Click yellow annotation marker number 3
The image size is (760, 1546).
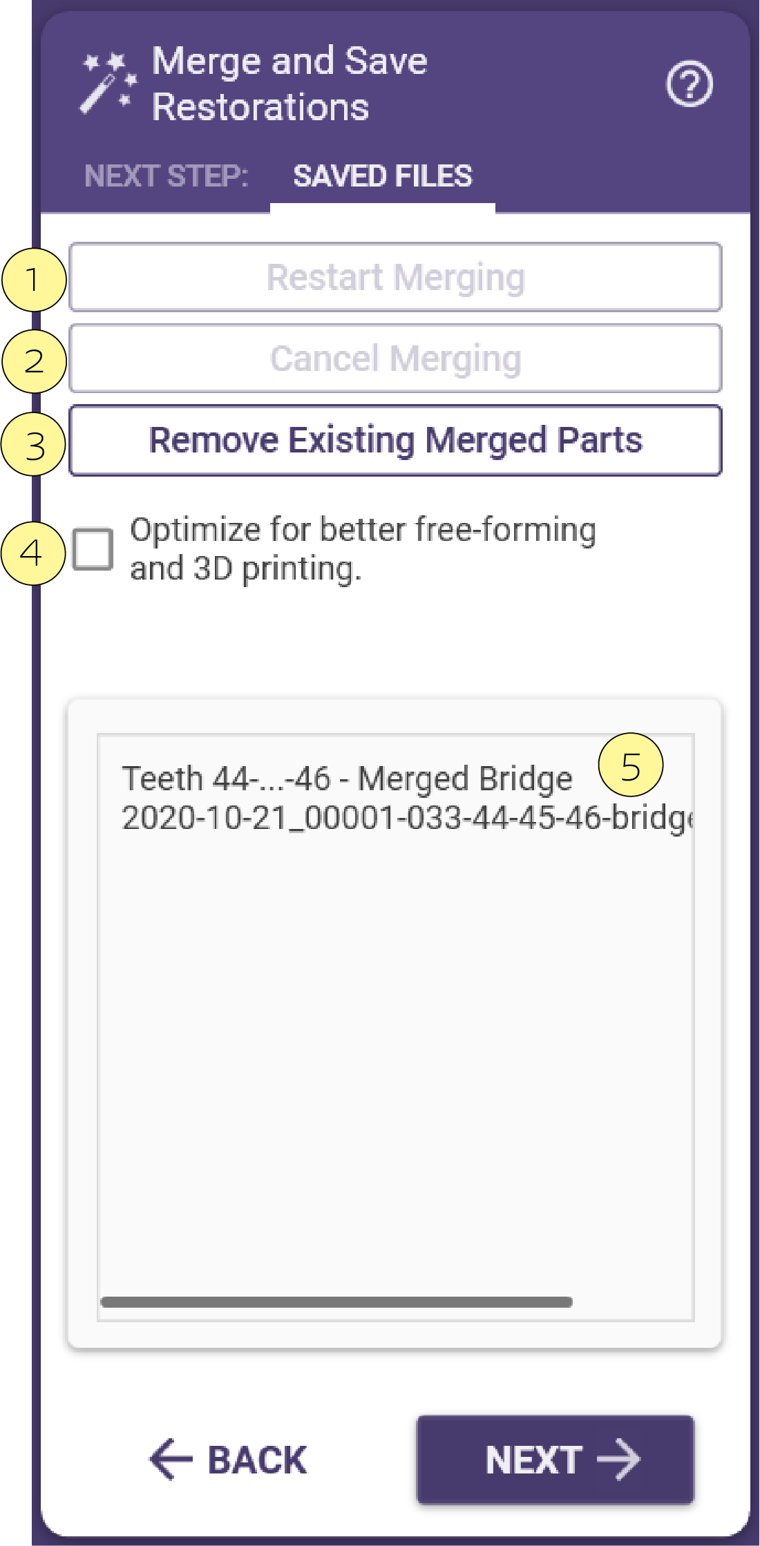point(34,444)
